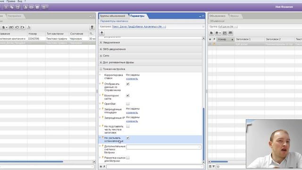The image size is (302, 170).
Task: Toggle Мониторинг сайта checkbox
Action: (x=128, y=95)
